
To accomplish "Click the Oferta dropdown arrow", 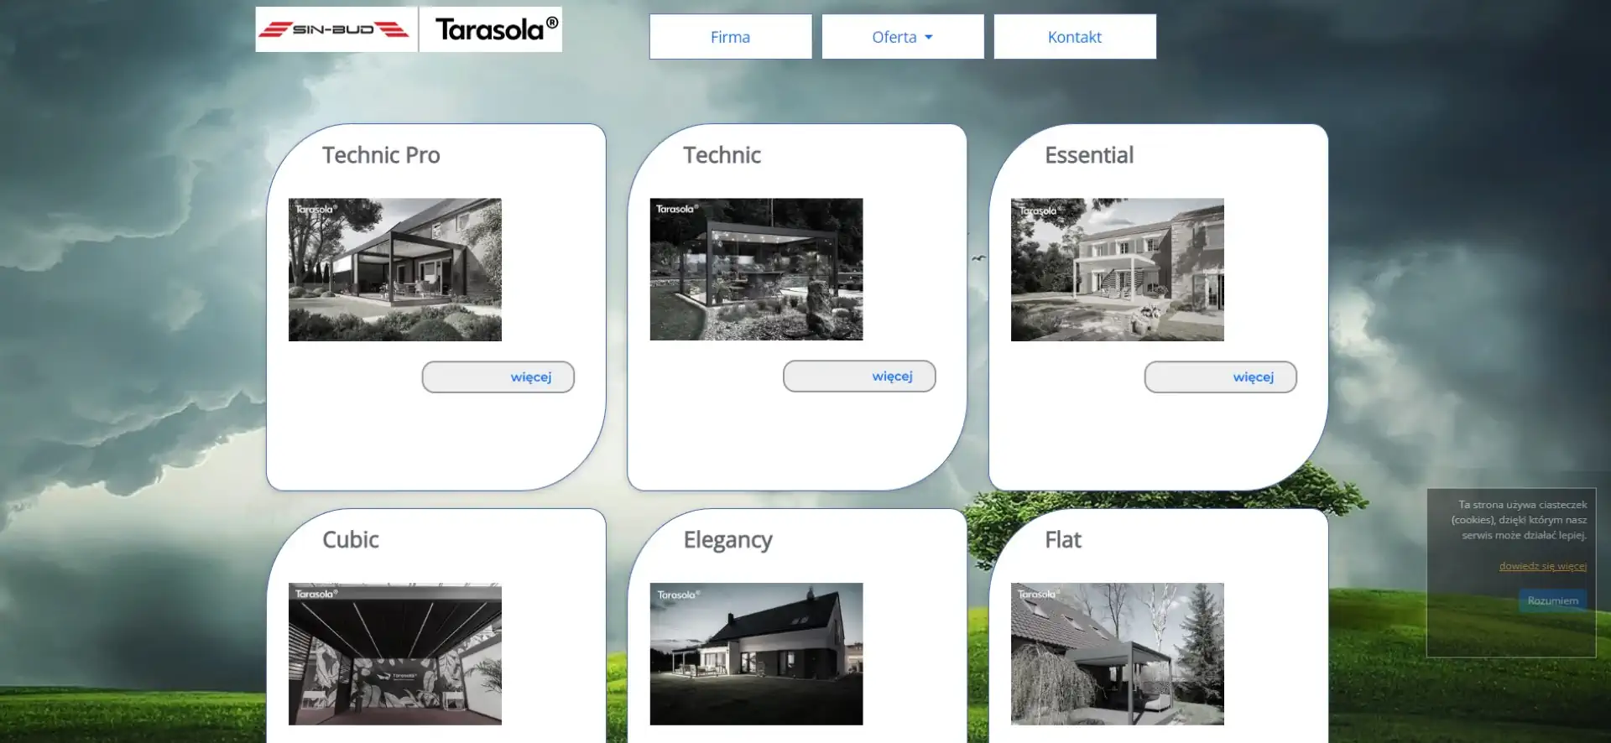I will click(x=929, y=38).
